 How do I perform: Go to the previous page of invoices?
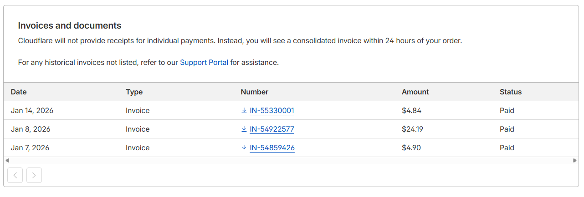pos(15,175)
